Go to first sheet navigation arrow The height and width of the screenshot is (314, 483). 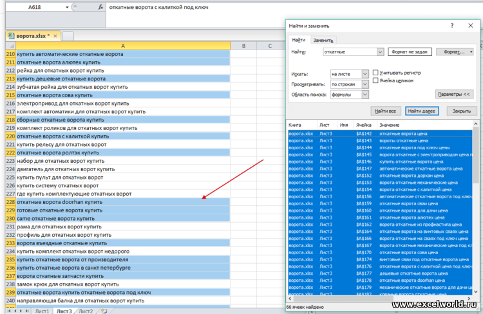9,311
